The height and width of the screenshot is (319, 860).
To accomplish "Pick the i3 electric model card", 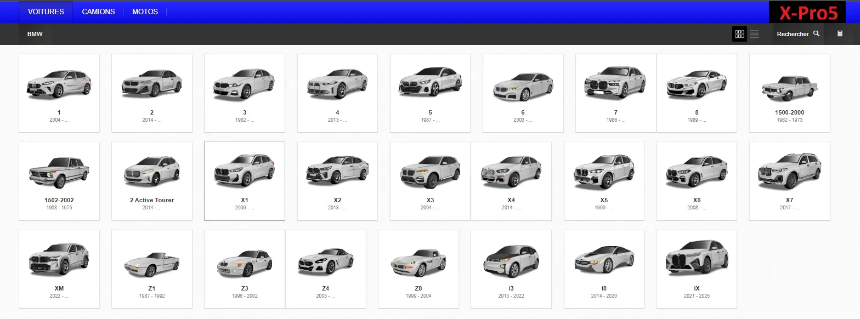I will click(x=511, y=269).
